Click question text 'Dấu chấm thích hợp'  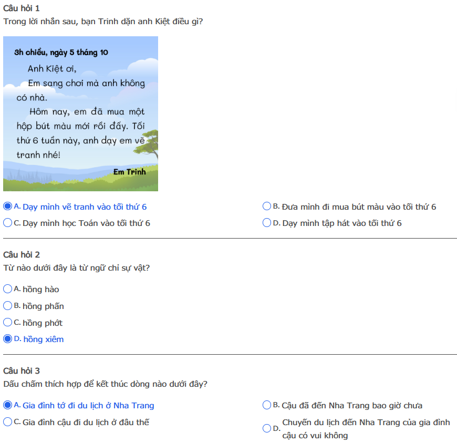pyautogui.click(x=105, y=384)
